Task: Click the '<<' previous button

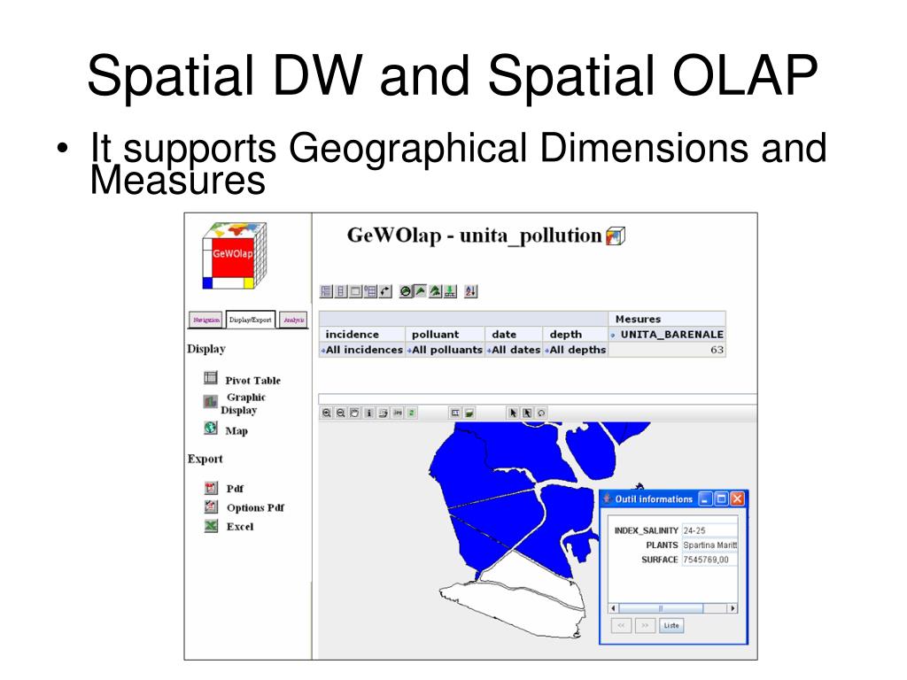Action: click(x=621, y=626)
